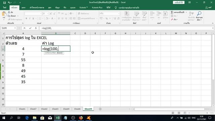215x121 pixels.
Task: Open the font name dropdown
Action: click(41, 13)
